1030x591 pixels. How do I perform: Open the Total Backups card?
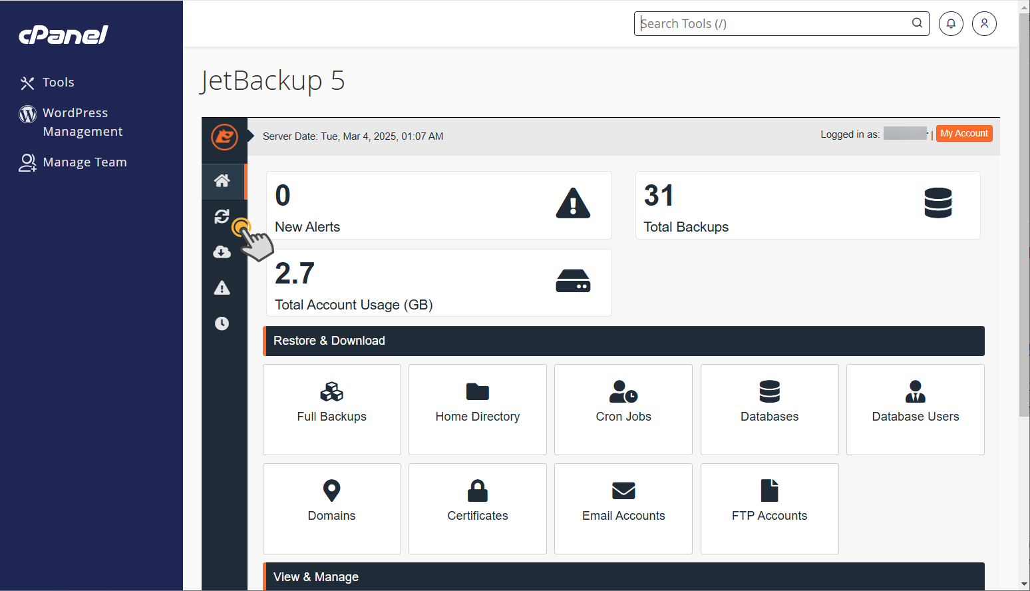click(808, 206)
